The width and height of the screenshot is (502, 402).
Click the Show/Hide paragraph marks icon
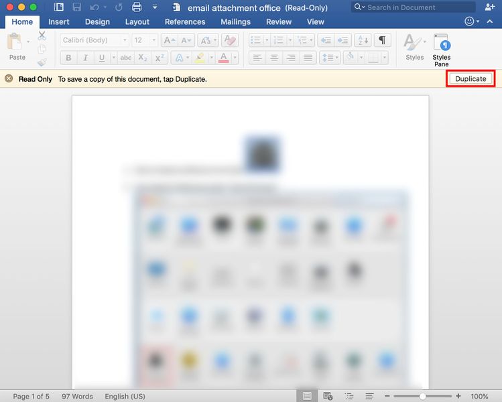[x=381, y=40]
